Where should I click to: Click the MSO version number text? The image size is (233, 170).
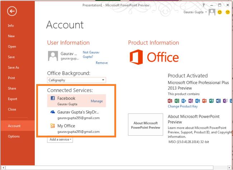189,142
